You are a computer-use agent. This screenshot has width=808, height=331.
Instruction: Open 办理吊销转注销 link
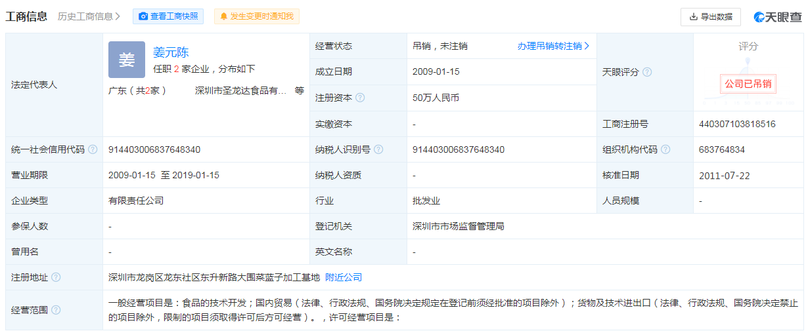[x=553, y=46]
